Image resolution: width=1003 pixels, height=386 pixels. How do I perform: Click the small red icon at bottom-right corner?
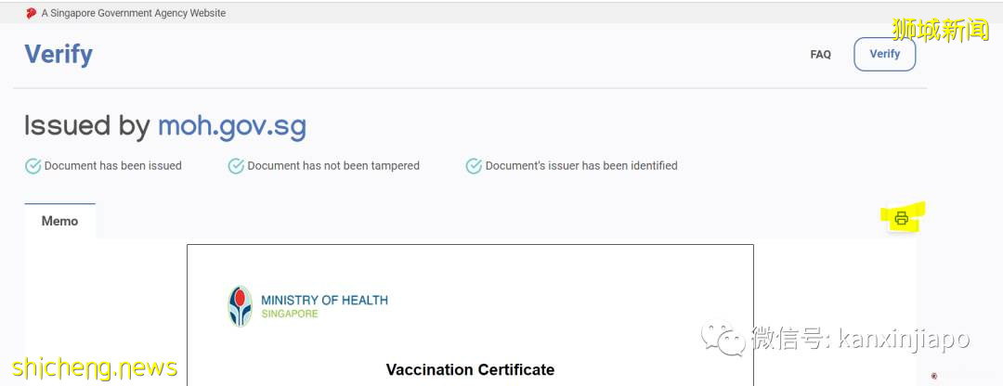[934, 376]
